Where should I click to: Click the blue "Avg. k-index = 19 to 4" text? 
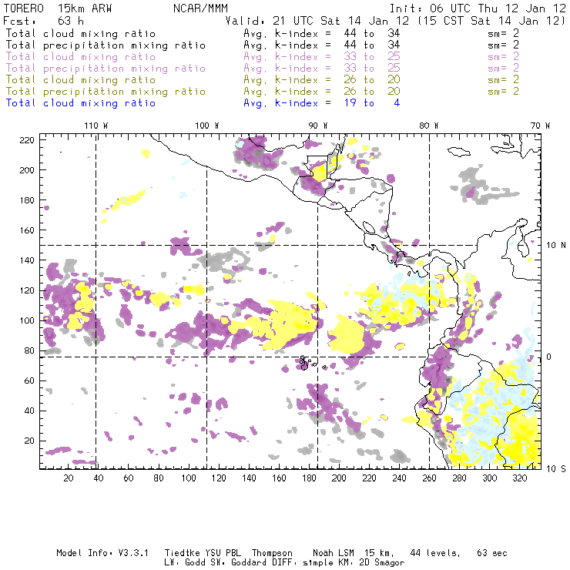point(322,103)
